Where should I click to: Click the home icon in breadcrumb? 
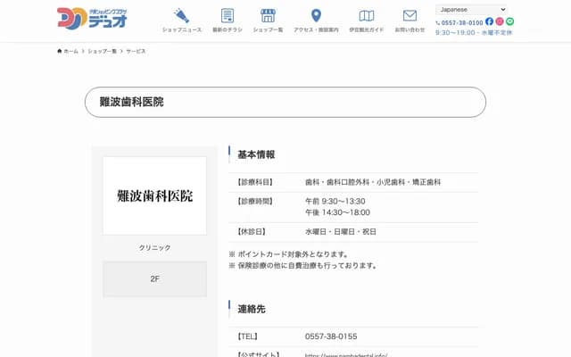tap(60, 51)
